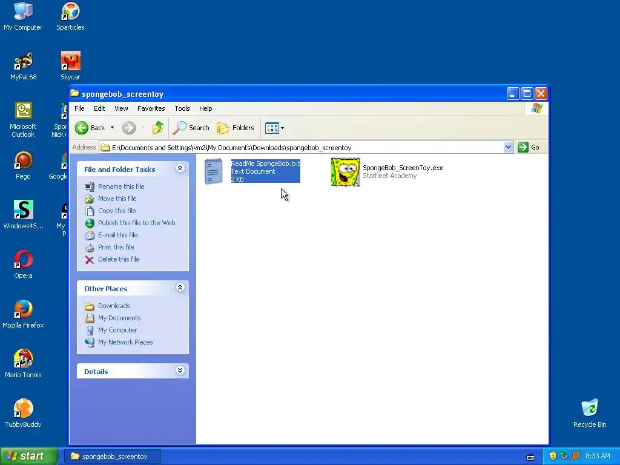
Task: Select the ReadMe SpongeBob.txt file name
Action: tap(265, 163)
